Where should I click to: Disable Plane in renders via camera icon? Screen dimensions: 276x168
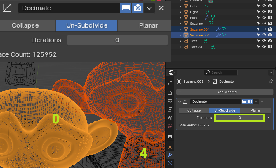[x=270, y=17]
